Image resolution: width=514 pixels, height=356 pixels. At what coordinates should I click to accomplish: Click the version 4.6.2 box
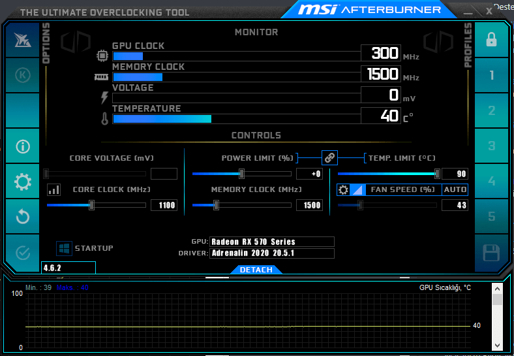pos(68,268)
